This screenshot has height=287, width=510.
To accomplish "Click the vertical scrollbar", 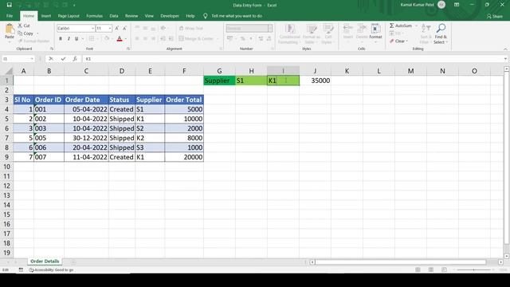I will tap(507, 159).
